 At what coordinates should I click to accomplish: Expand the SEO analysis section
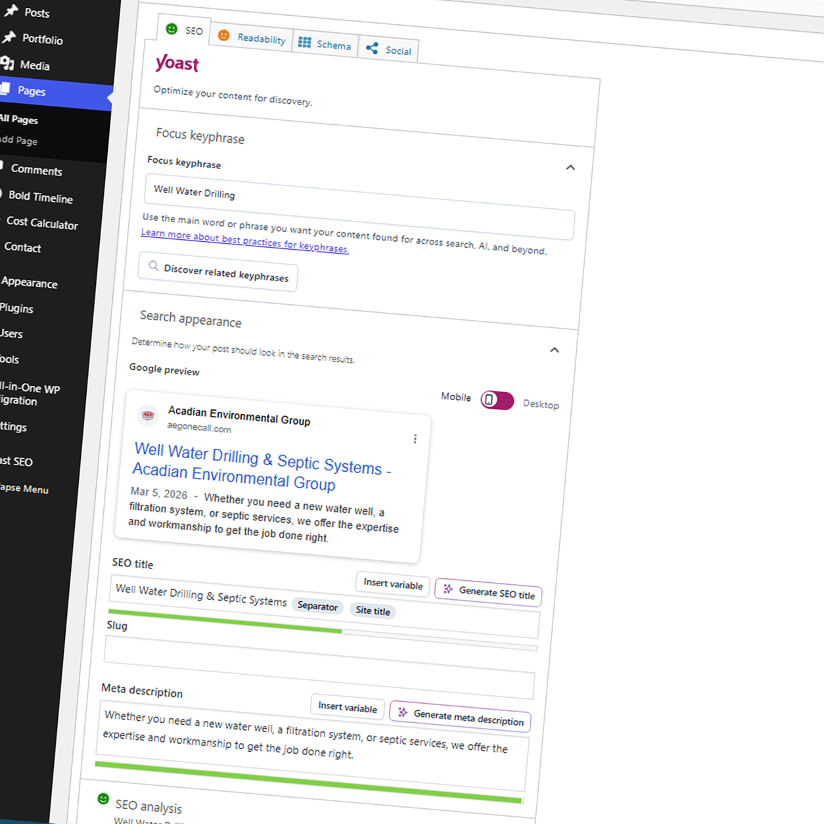coord(148,806)
